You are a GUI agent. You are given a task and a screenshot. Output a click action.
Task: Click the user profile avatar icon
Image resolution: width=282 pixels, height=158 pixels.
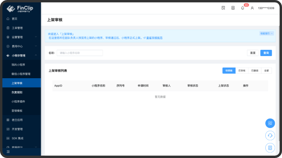pos(252,8)
